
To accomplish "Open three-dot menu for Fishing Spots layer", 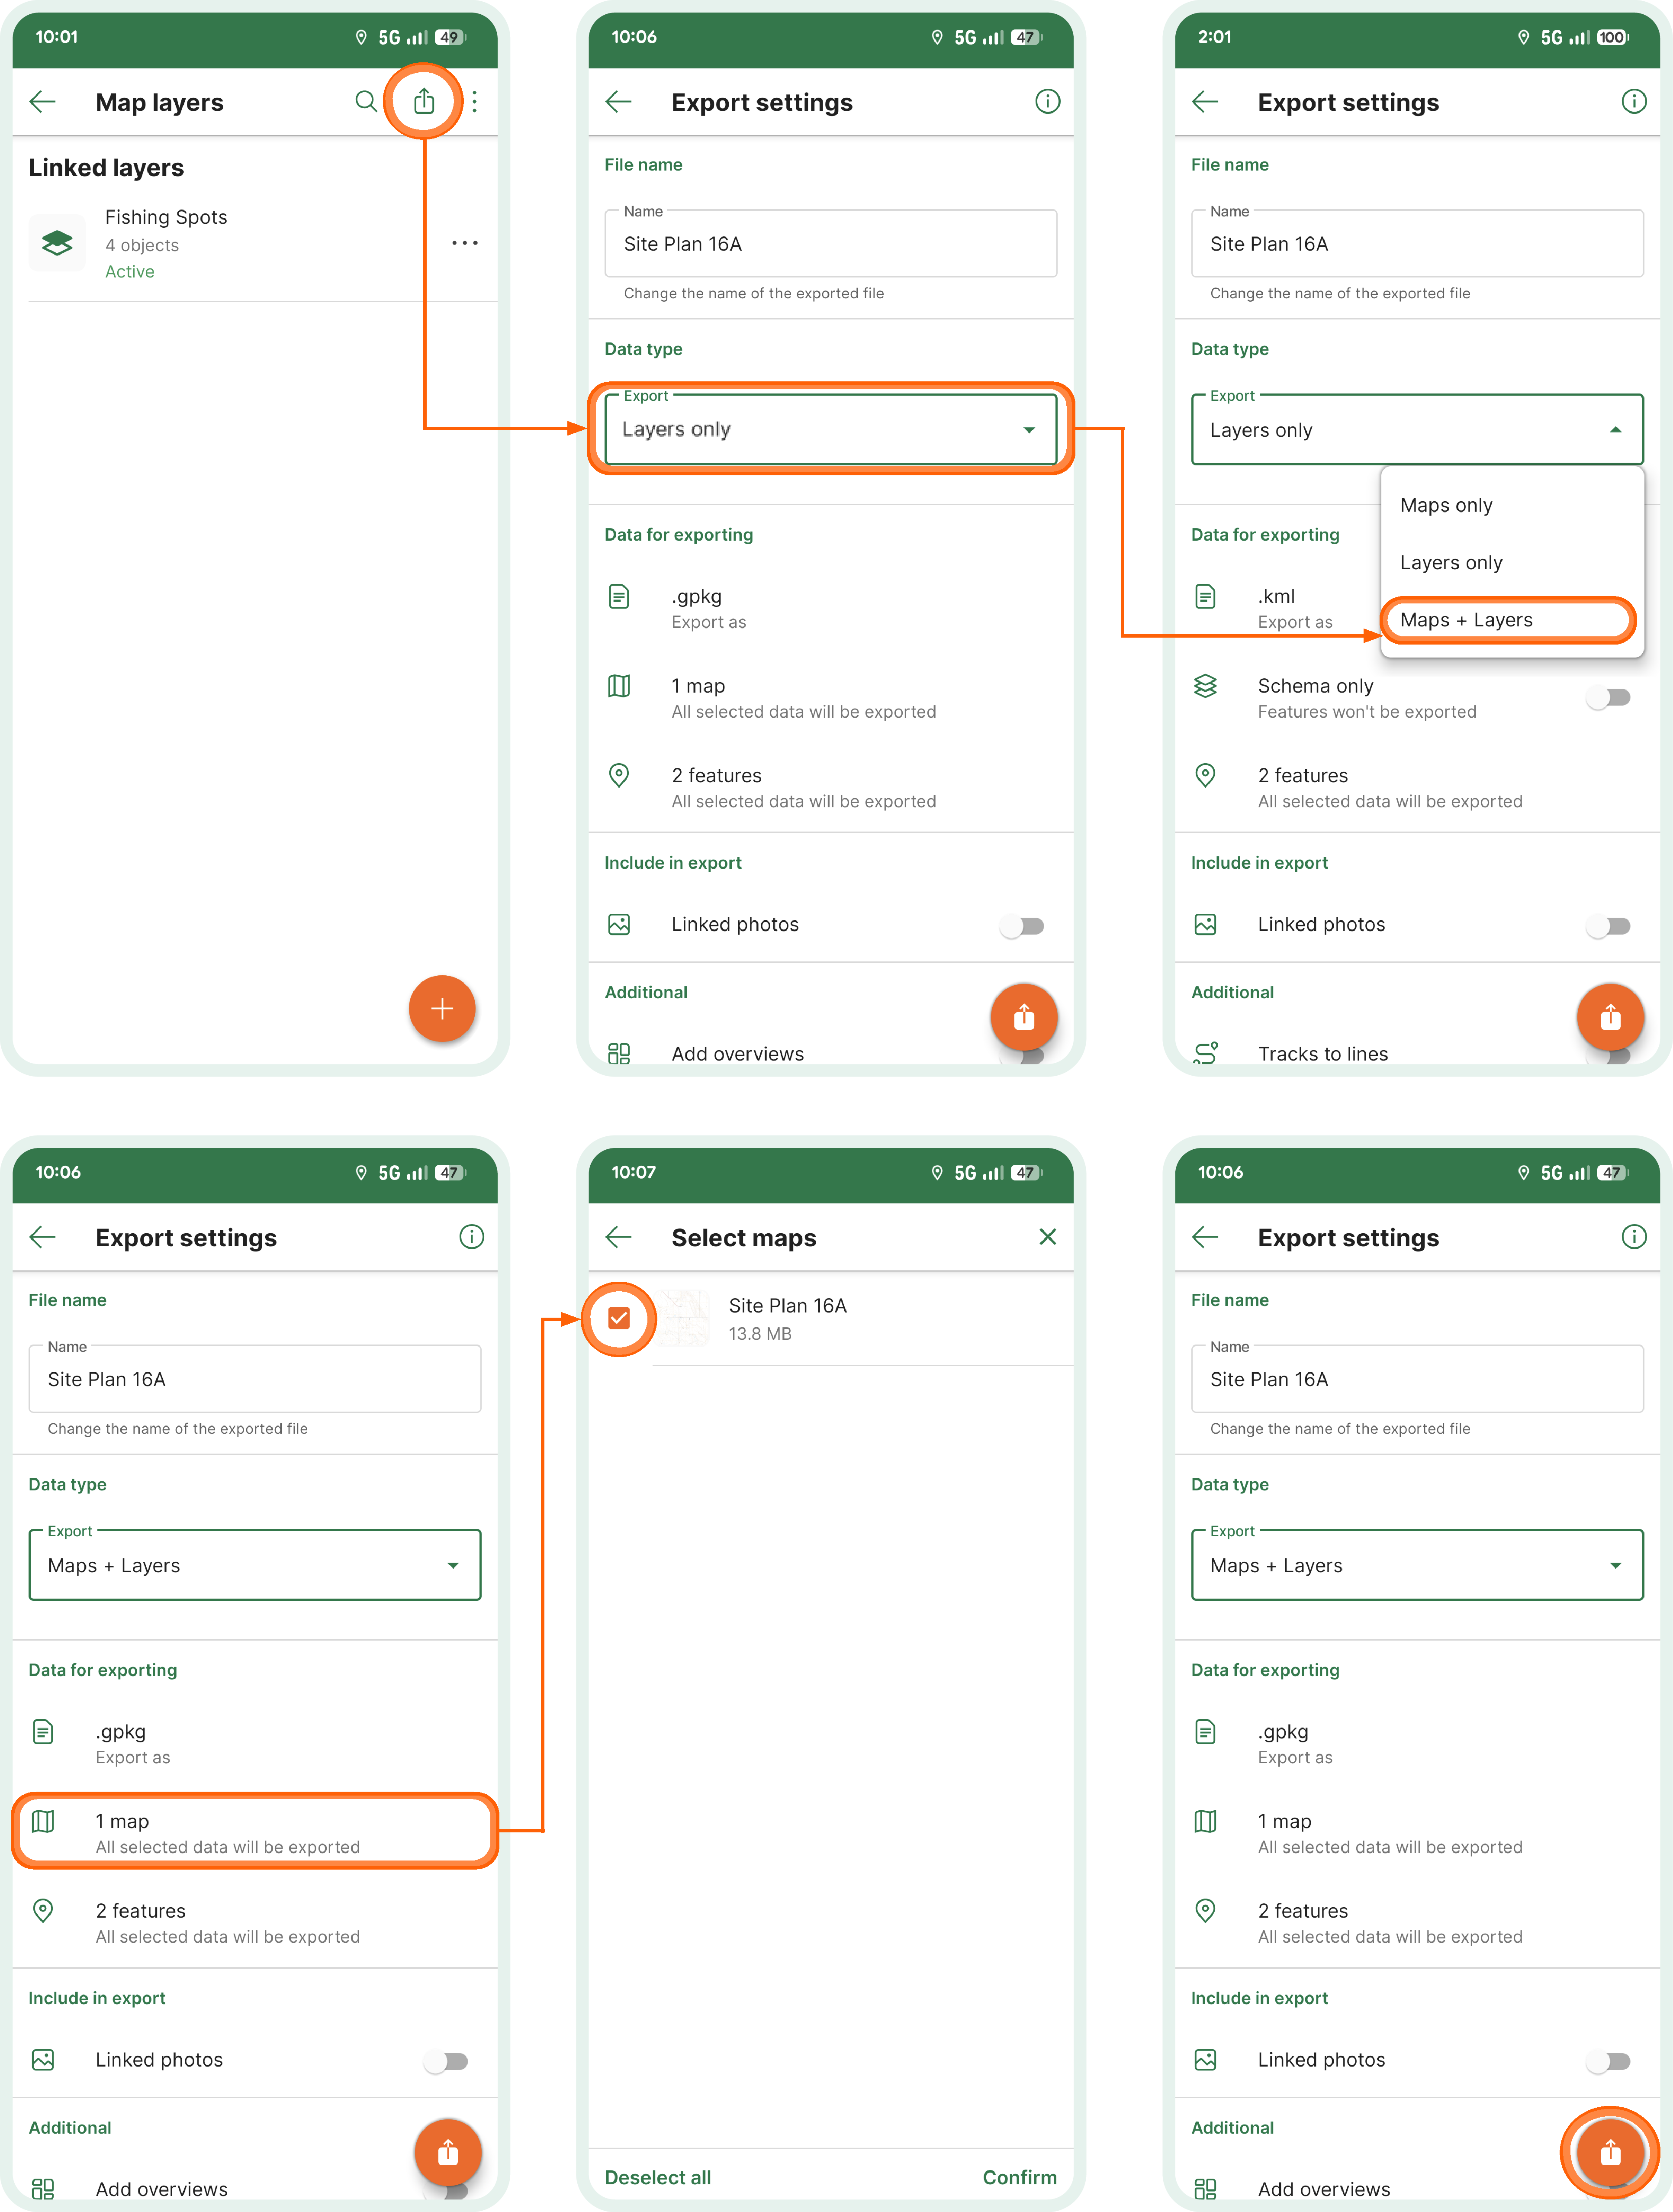I will click(x=465, y=243).
